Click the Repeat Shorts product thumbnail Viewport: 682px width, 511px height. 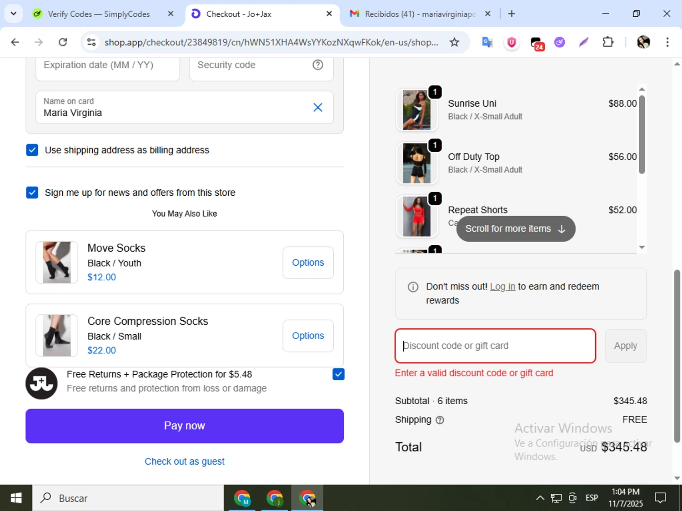tap(416, 216)
